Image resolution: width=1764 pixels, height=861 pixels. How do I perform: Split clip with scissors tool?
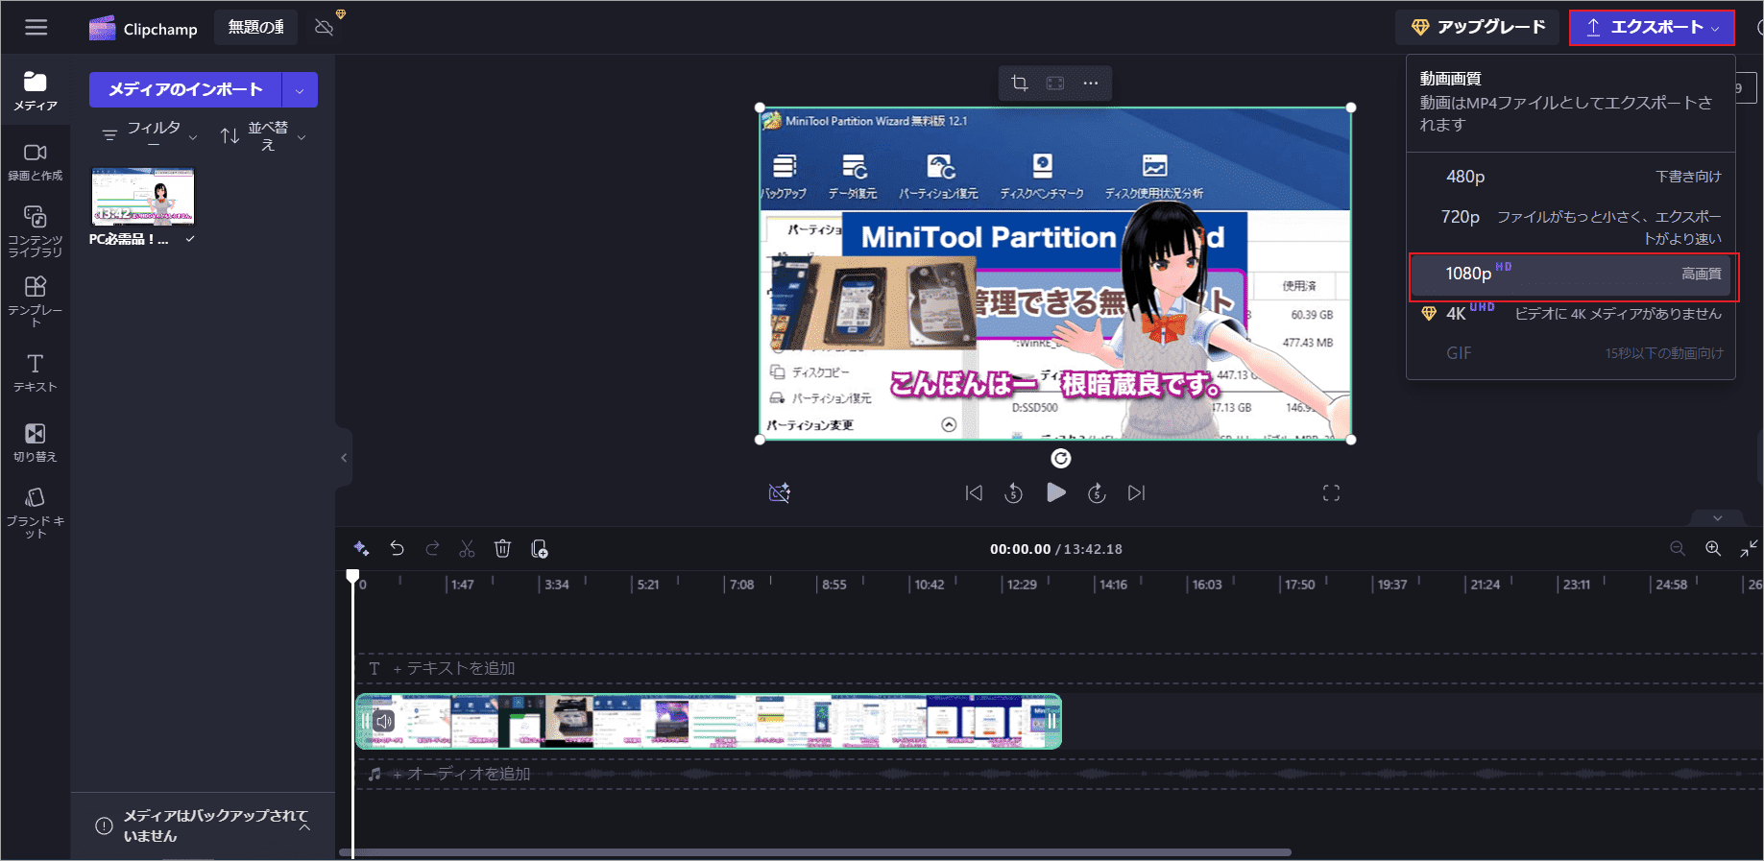coord(467,548)
